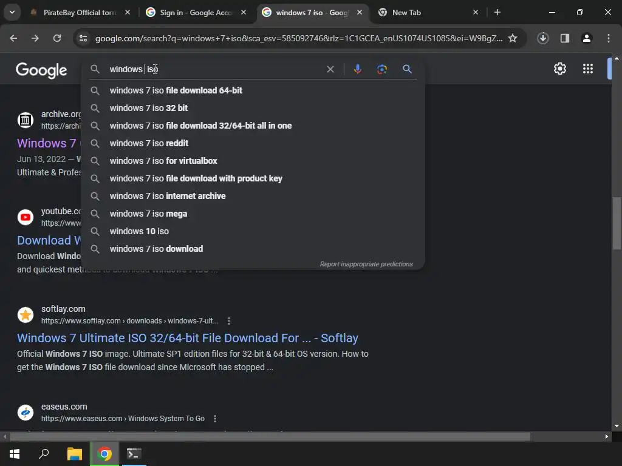Open the Google apps grid

588,69
